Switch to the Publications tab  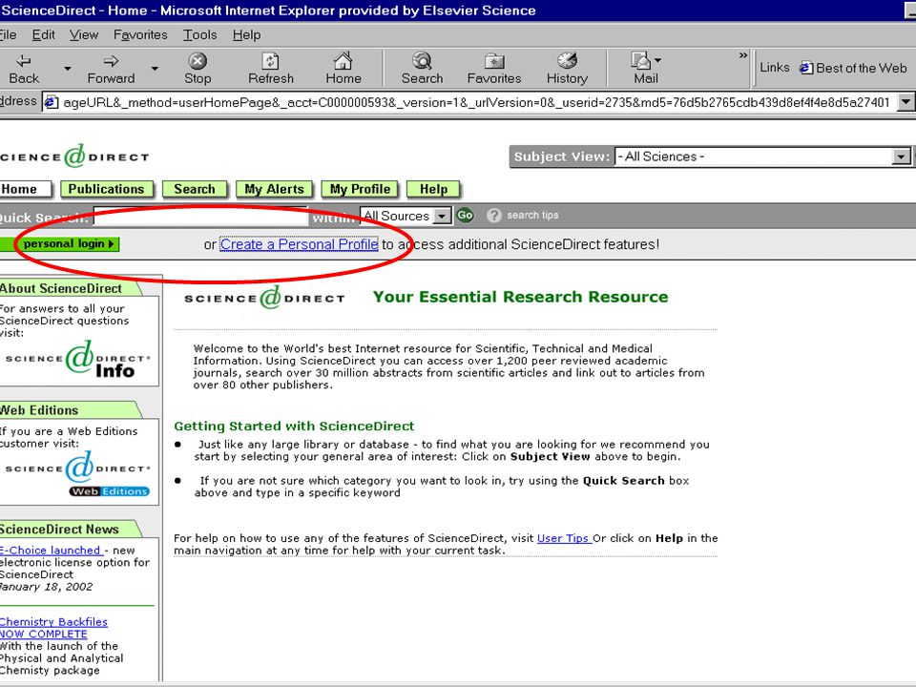106,189
